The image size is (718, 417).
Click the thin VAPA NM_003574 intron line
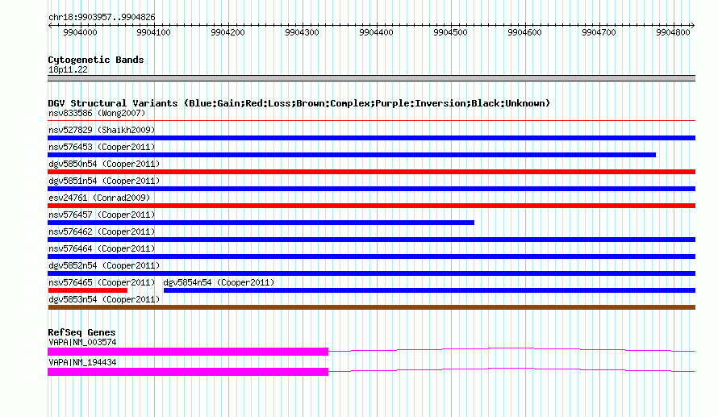pos(511,348)
